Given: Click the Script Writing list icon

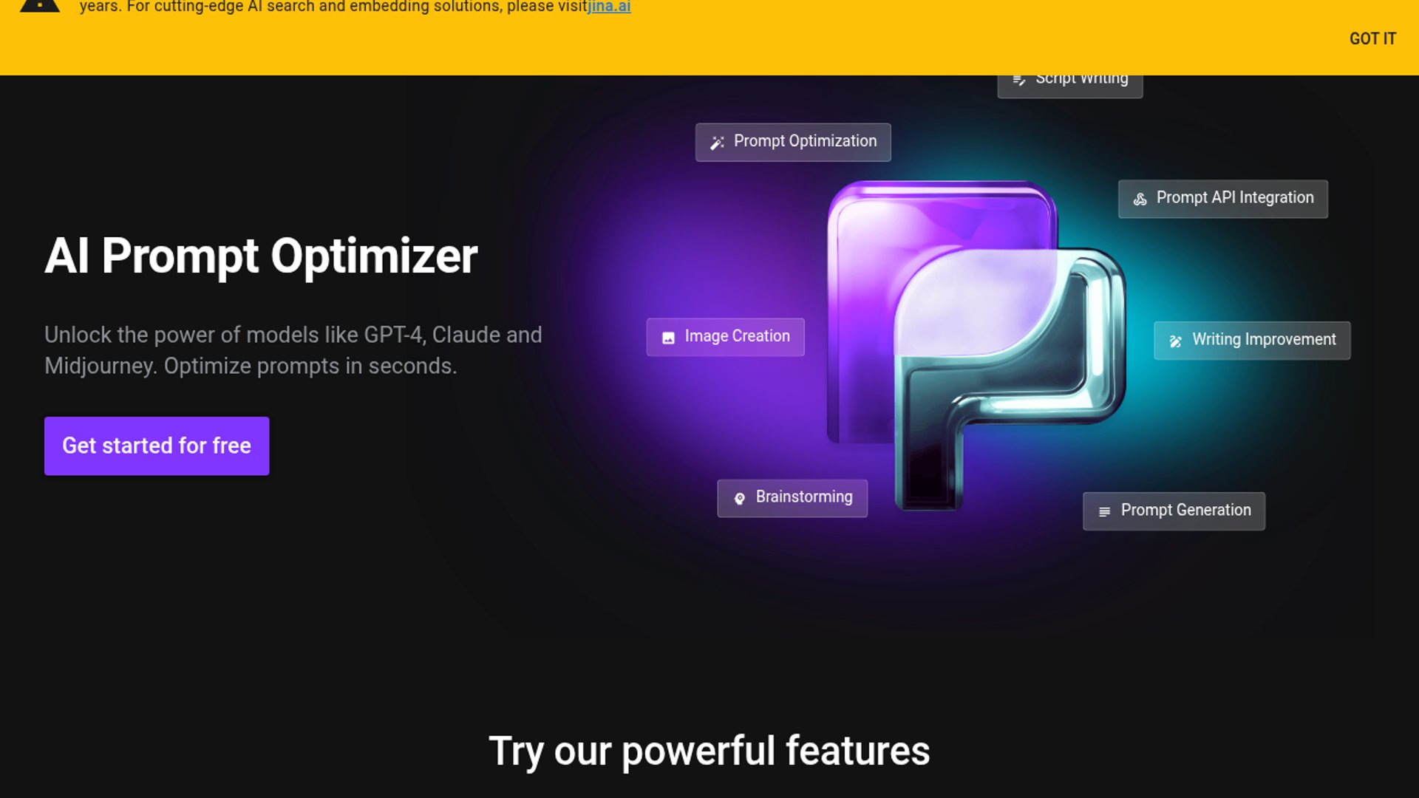Looking at the screenshot, I should coord(1018,80).
